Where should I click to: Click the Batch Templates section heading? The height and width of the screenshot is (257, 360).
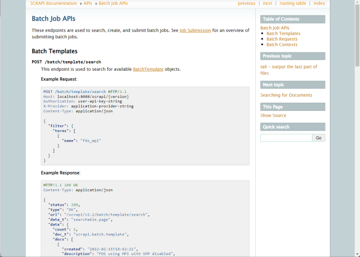click(x=54, y=51)
